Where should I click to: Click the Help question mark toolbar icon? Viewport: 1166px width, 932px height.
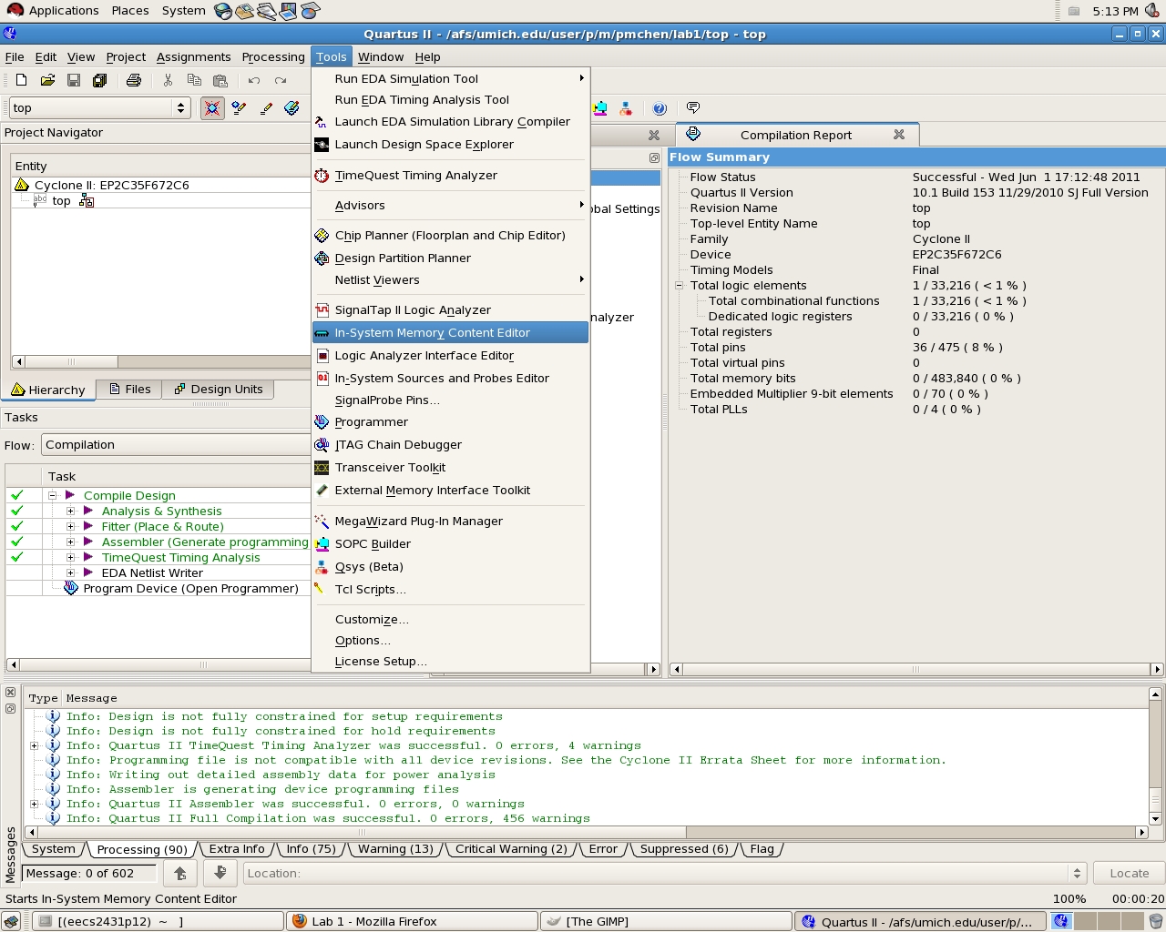click(x=660, y=108)
